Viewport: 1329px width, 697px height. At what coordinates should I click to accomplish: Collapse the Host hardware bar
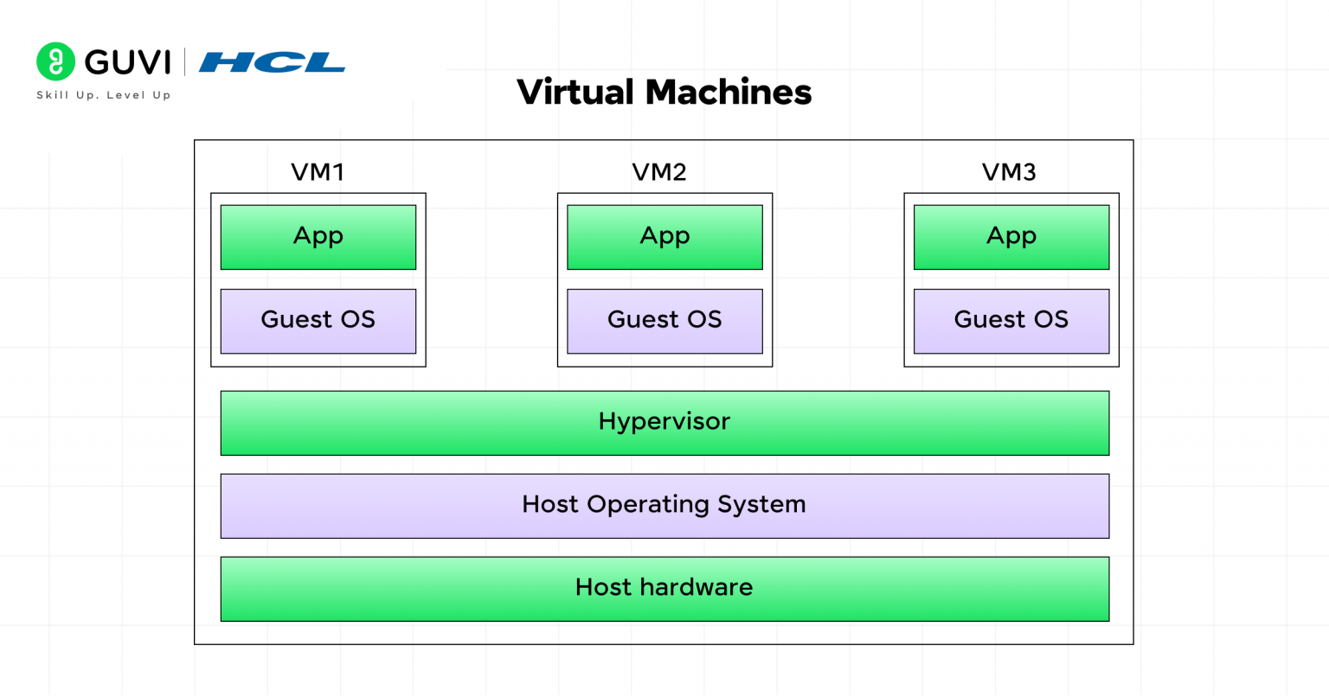[x=664, y=588]
